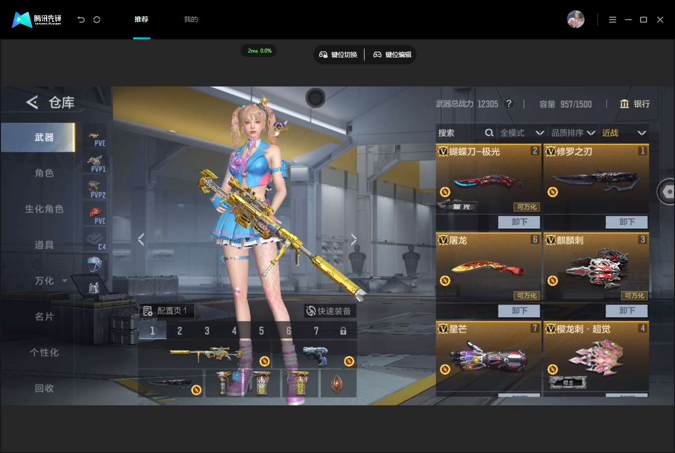675x453 pixels.
Task: Click 键位切换 button
Action: (338, 55)
